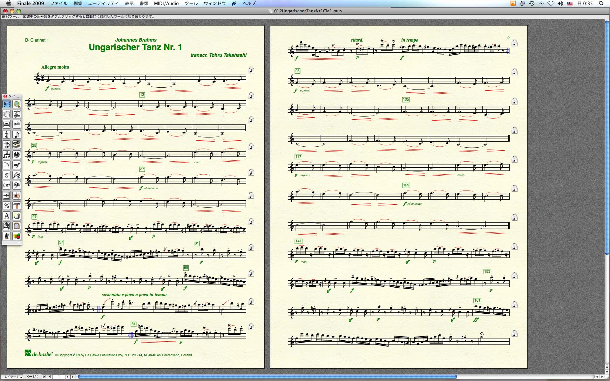Click the page number field

click(x=58, y=377)
